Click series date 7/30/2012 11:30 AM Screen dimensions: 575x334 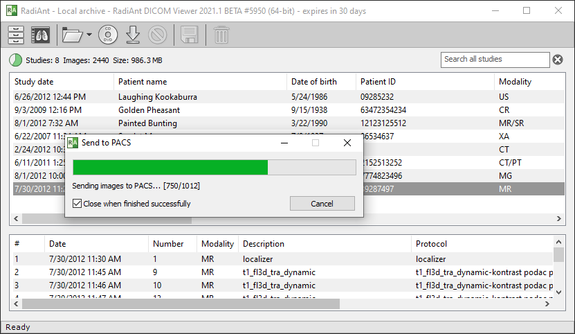(x=85, y=259)
